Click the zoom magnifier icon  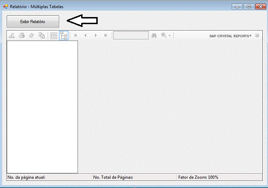164,36
